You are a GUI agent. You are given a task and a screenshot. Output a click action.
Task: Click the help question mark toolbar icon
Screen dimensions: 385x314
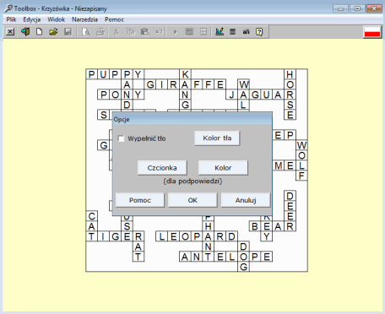(x=259, y=32)
